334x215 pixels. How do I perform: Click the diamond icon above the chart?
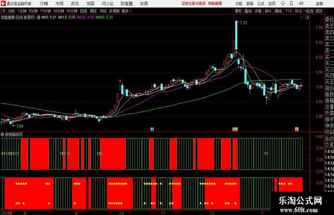pos(301,18)
